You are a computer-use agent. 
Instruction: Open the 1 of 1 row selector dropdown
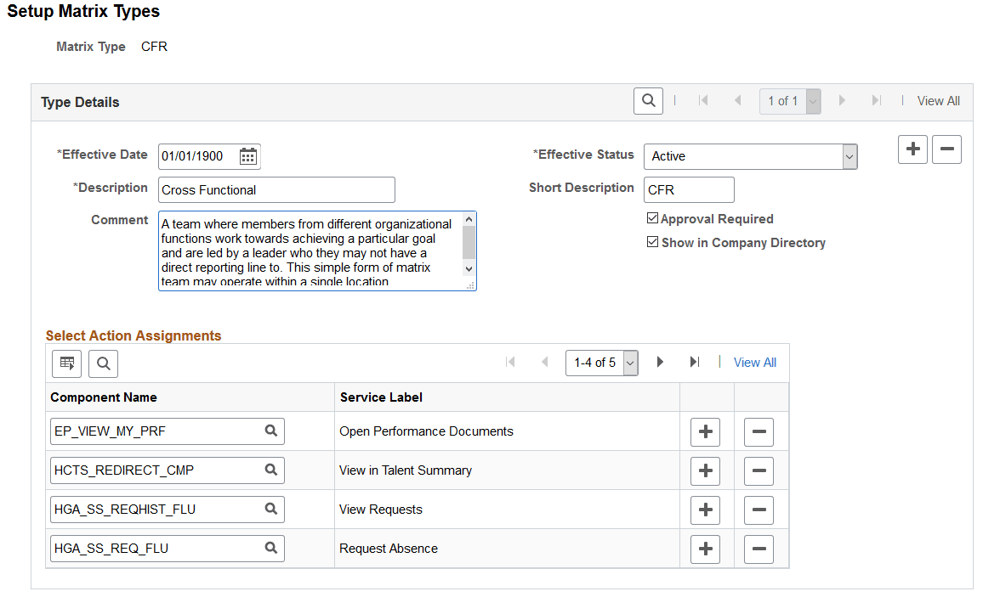click(812, 100)
